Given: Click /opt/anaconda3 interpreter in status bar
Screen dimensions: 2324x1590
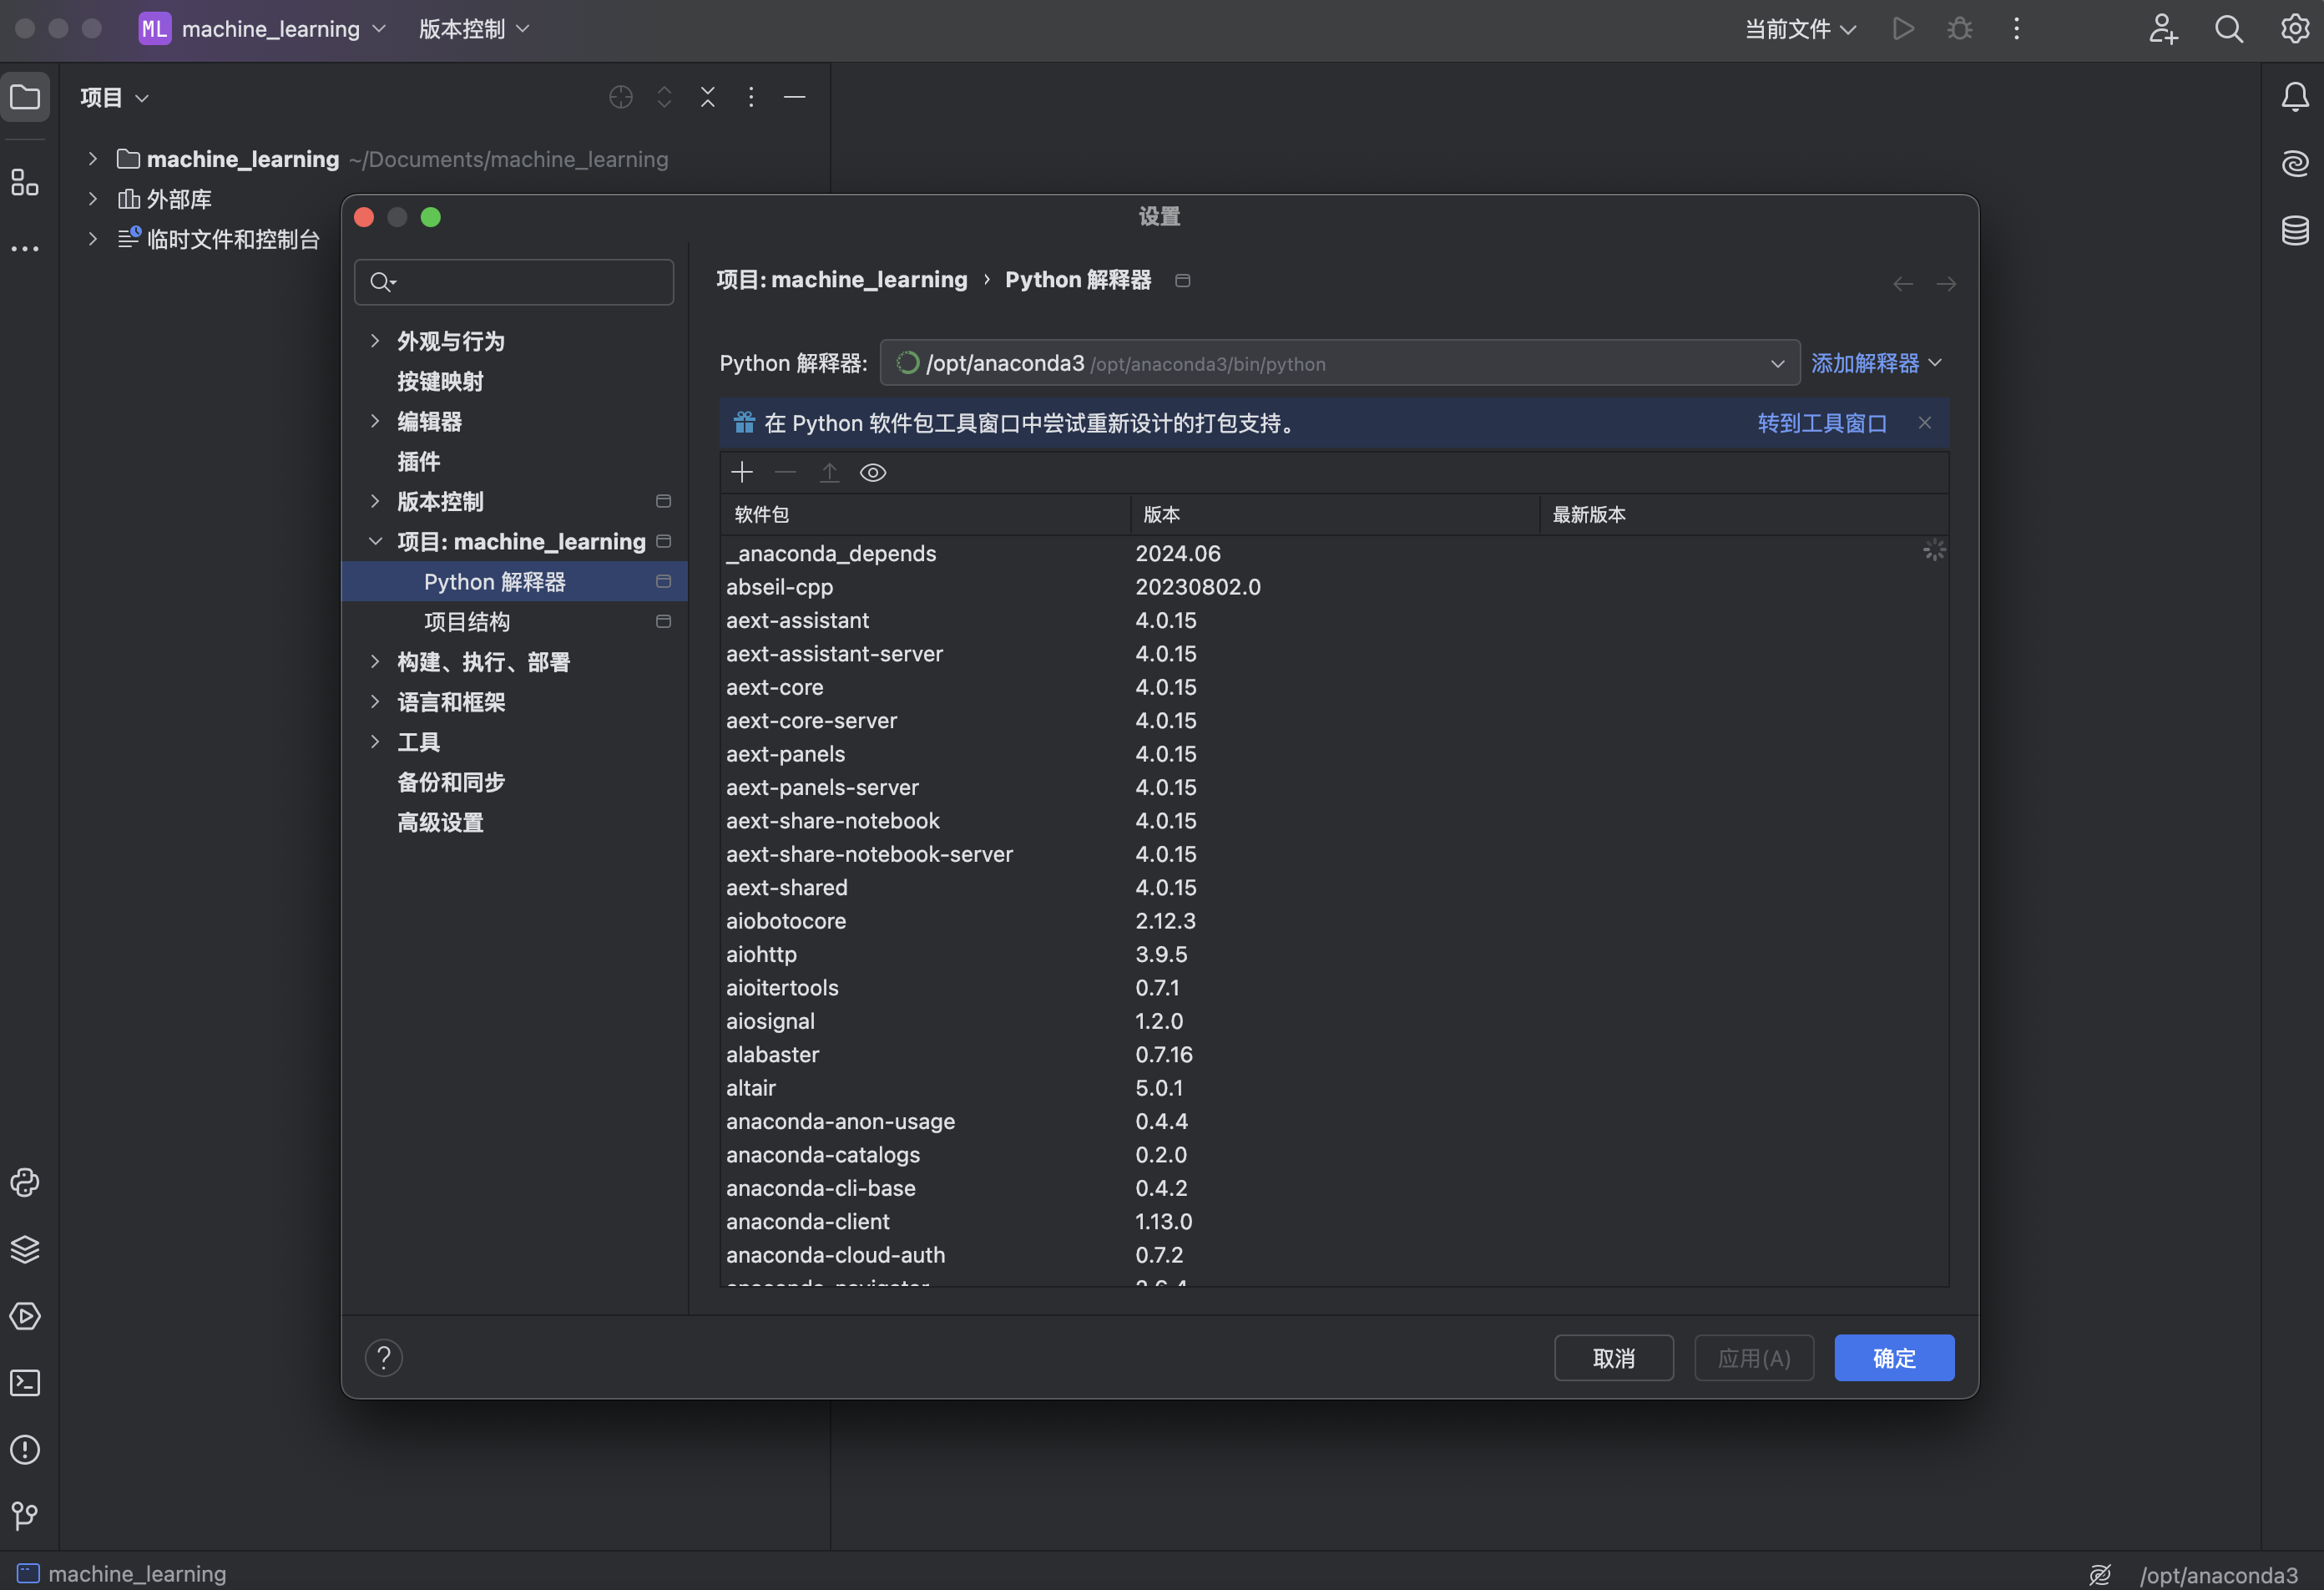Looking at the screenshot, I should 2218,1575.
